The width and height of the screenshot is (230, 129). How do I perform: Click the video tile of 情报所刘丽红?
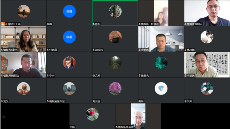(x=24, y=39)
